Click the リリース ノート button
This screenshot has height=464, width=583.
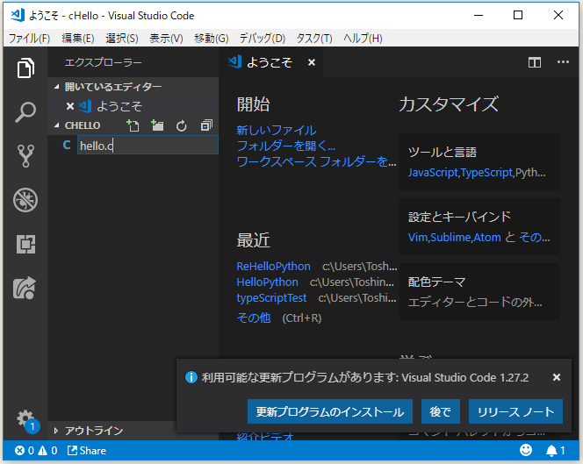515,411
